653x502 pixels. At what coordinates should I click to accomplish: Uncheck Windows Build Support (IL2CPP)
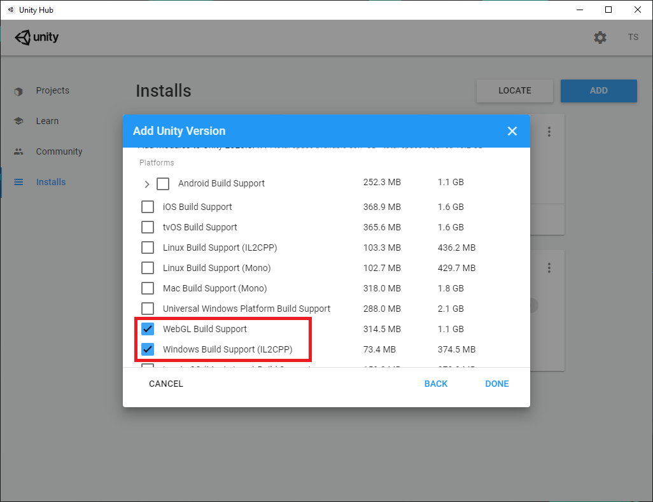pyautogui.click(x=148, y=349)
